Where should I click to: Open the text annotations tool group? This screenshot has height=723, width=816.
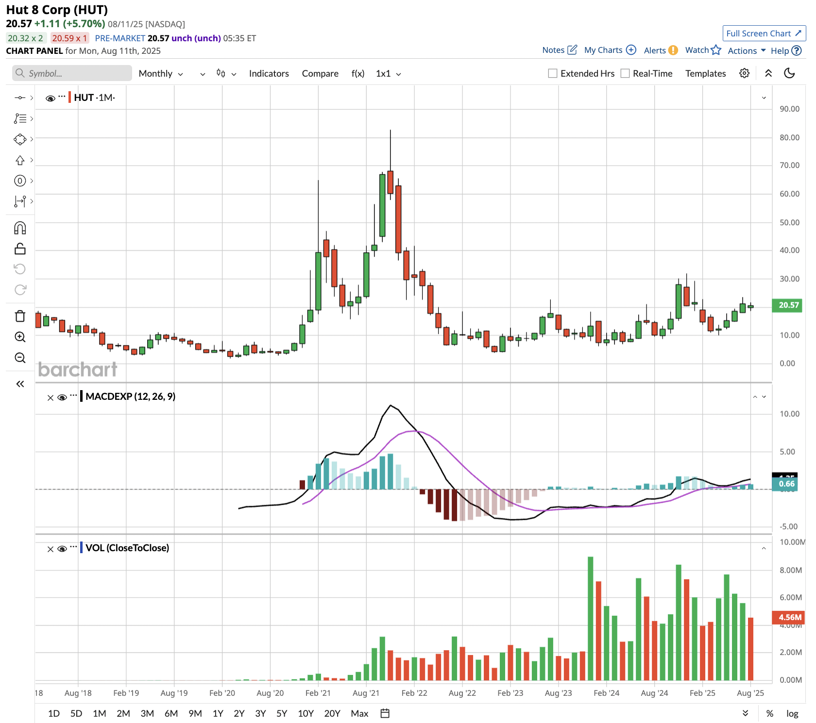[x=20, y=118]
